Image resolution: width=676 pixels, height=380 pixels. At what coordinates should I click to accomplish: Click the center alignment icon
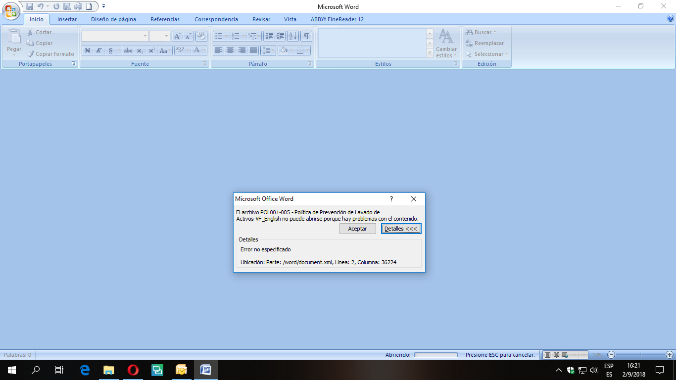230,50
